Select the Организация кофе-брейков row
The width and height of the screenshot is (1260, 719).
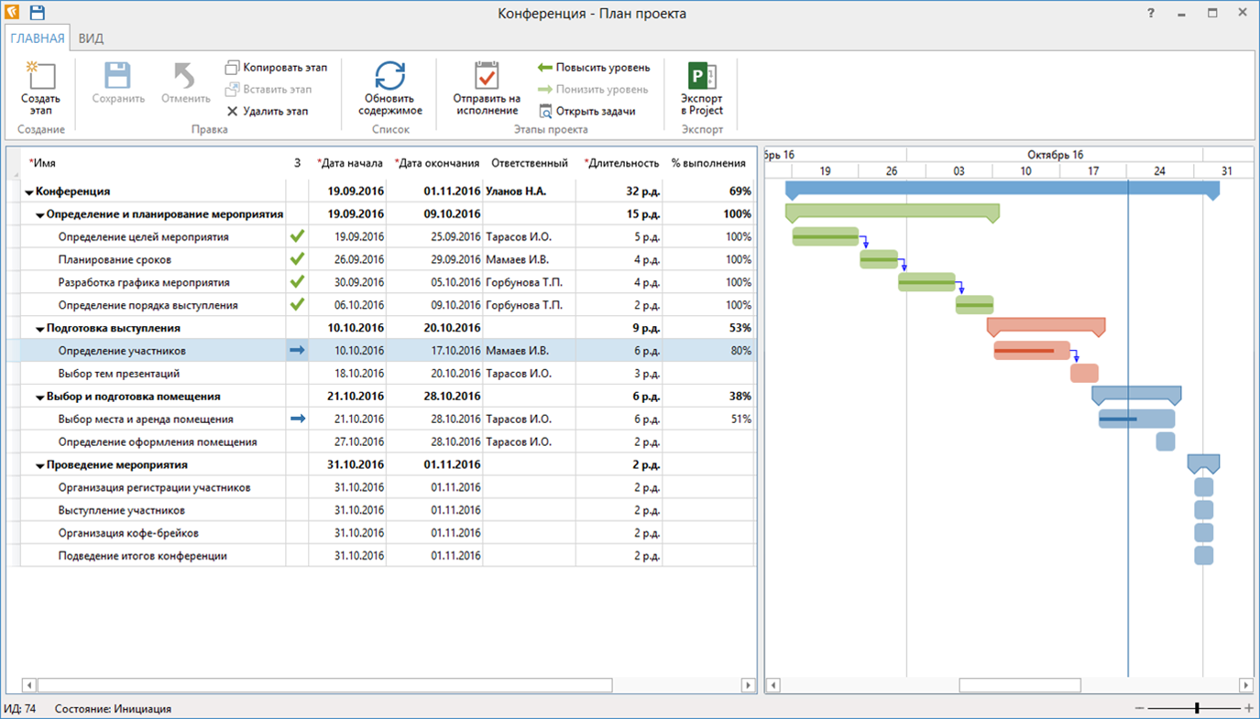click(x=382, y=533)
